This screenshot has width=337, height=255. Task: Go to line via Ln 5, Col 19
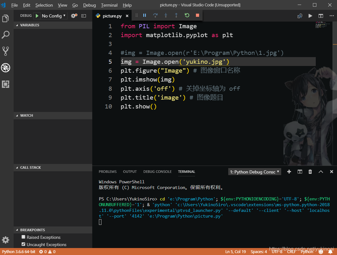(236, 252)
